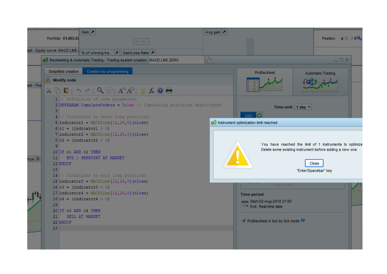The image size is (387, 274).
Task: Click the IF c3 AND c4 THEN line
Action: (80, 210)
